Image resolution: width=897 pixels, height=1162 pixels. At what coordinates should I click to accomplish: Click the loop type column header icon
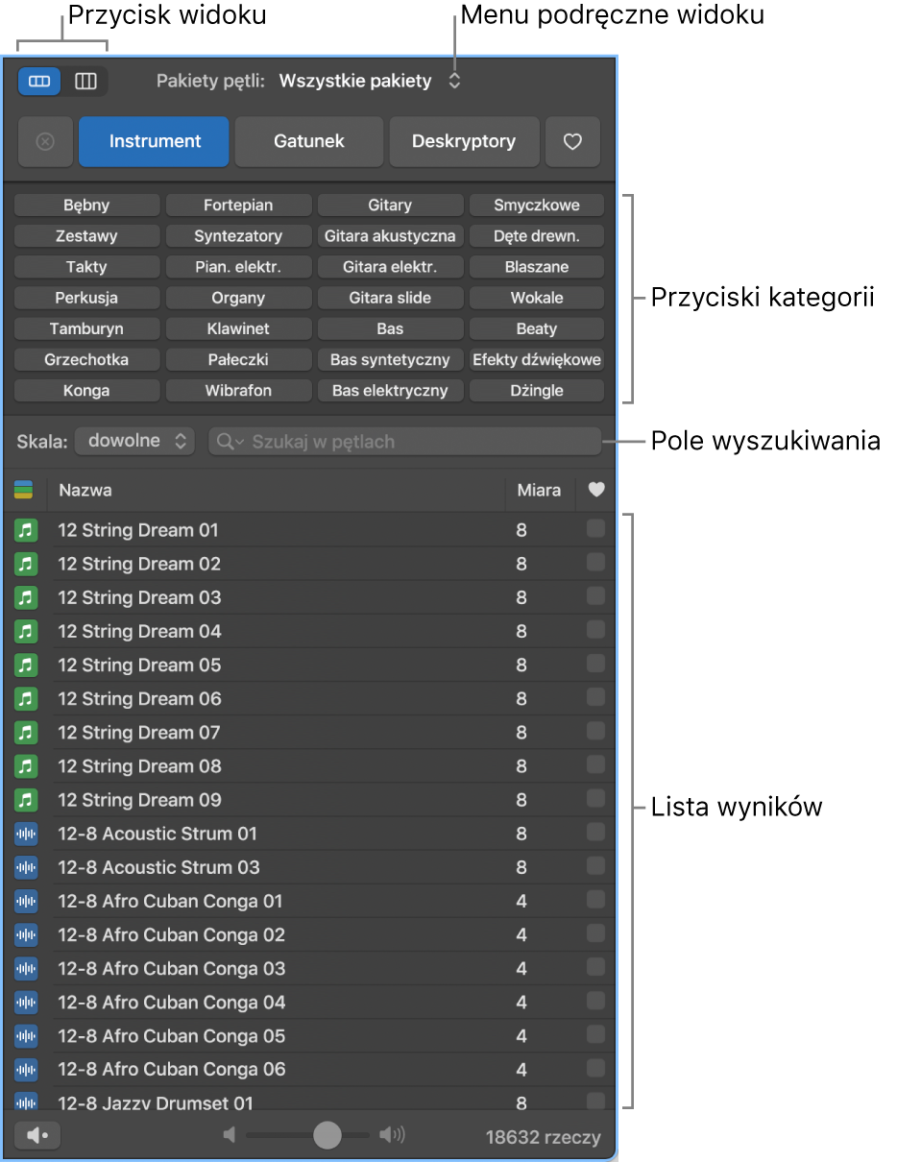[24, 490]
